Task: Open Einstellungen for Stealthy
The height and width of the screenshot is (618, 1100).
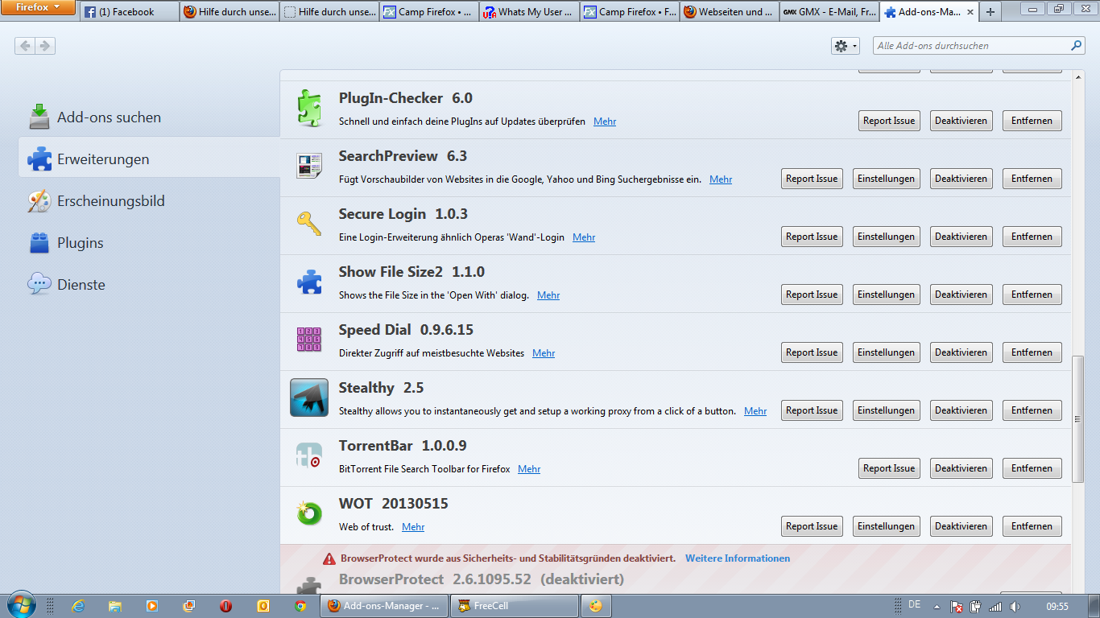Action: 886,410
